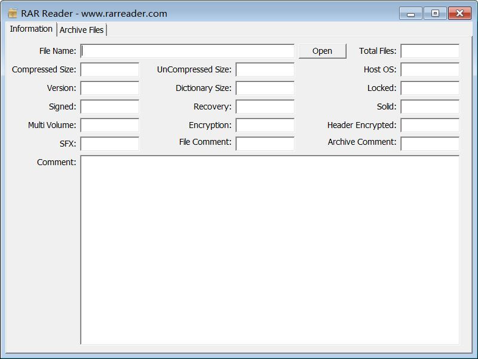Select the Information tab
Screen dimensions: 478x359
[x=31, y=29]
